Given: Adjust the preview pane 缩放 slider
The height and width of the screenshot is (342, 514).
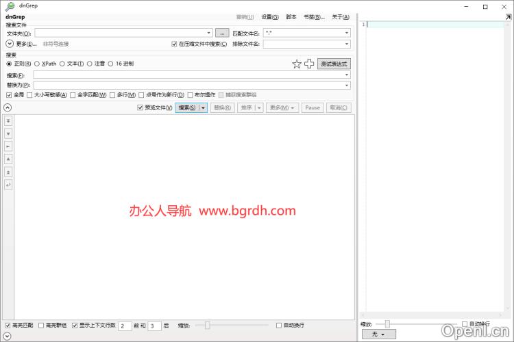Looking at the screenshot, I should pyautogui.click(x=387, y=324).
